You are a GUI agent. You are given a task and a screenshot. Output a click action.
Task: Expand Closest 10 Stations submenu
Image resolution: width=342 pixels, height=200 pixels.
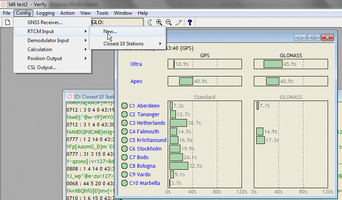[x=128, y=44]
